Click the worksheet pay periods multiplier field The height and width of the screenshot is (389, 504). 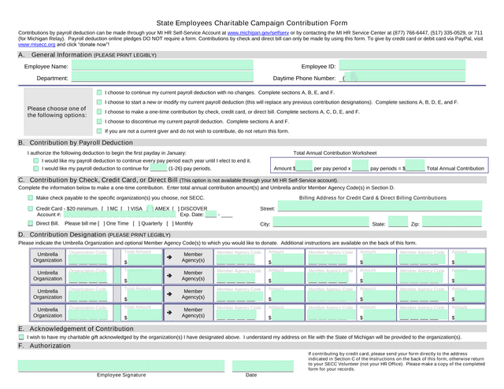click(360, 166)
